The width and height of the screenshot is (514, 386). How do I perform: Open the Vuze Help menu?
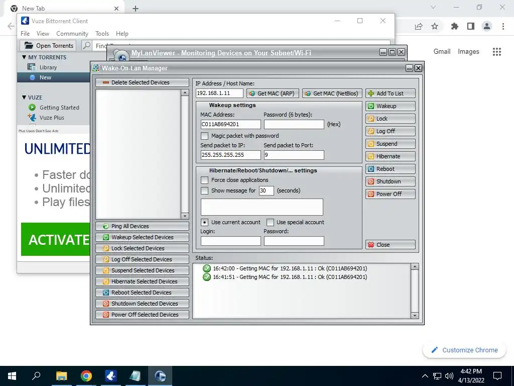point(122,34)
